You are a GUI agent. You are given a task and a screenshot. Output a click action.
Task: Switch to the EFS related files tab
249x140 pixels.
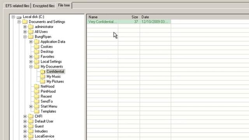(x=17, y=6)
